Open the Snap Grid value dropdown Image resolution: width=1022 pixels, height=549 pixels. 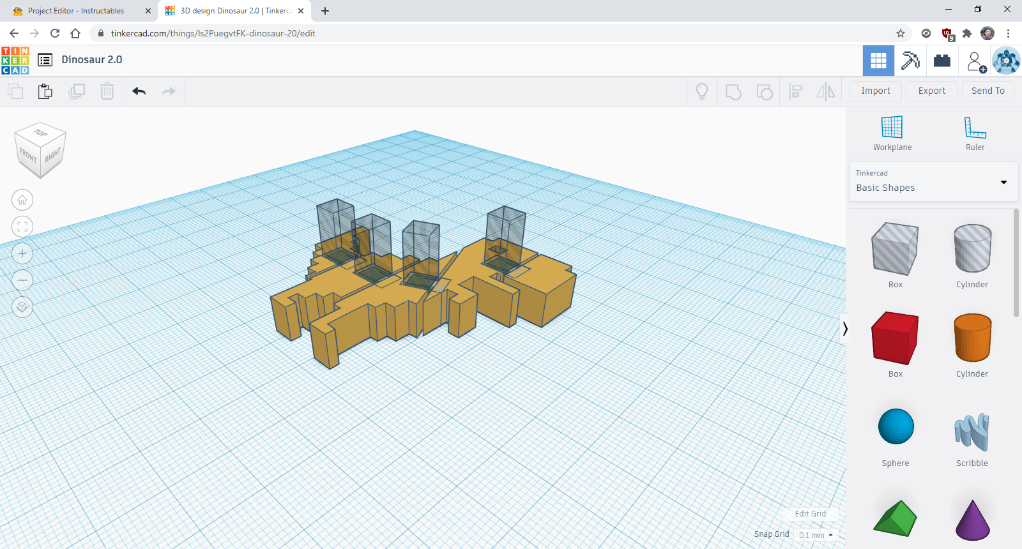816,535
